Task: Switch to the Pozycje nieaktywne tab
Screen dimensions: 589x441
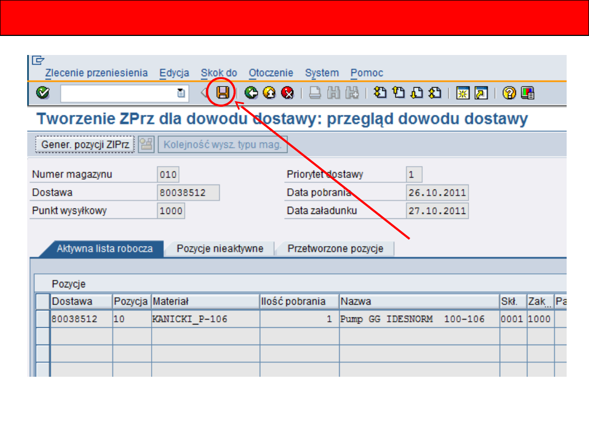Action: tap(220, 249)
